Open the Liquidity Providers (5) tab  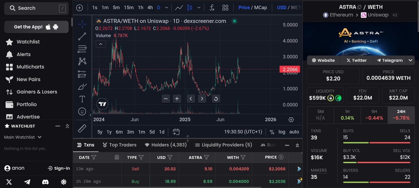coord(223,145)
